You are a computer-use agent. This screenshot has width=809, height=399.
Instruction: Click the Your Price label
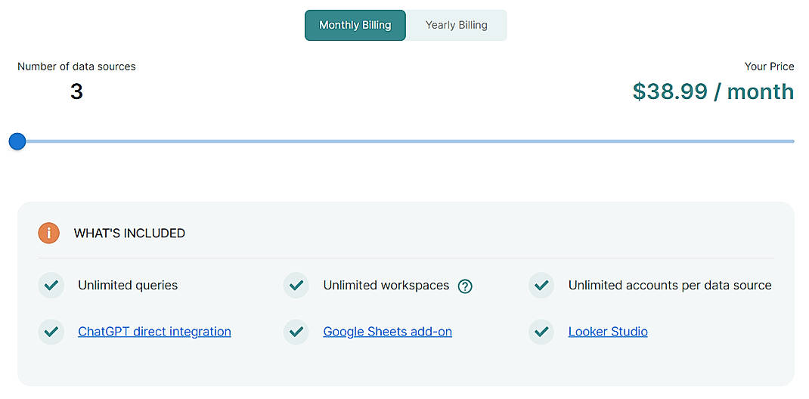pyautogui.click(x=769, y=66)
